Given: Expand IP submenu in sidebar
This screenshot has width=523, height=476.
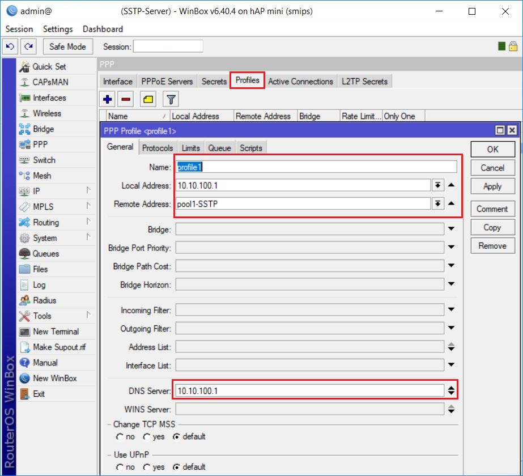Looking at the screenshot, I should (x=88, y=190).
